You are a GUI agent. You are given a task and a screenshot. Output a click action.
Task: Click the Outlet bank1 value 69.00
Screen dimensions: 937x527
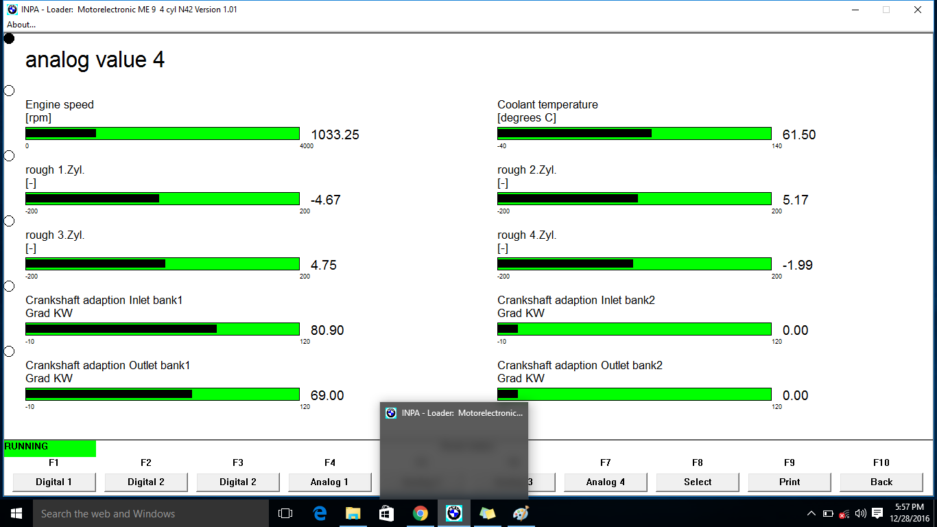[x=327, y=396]
